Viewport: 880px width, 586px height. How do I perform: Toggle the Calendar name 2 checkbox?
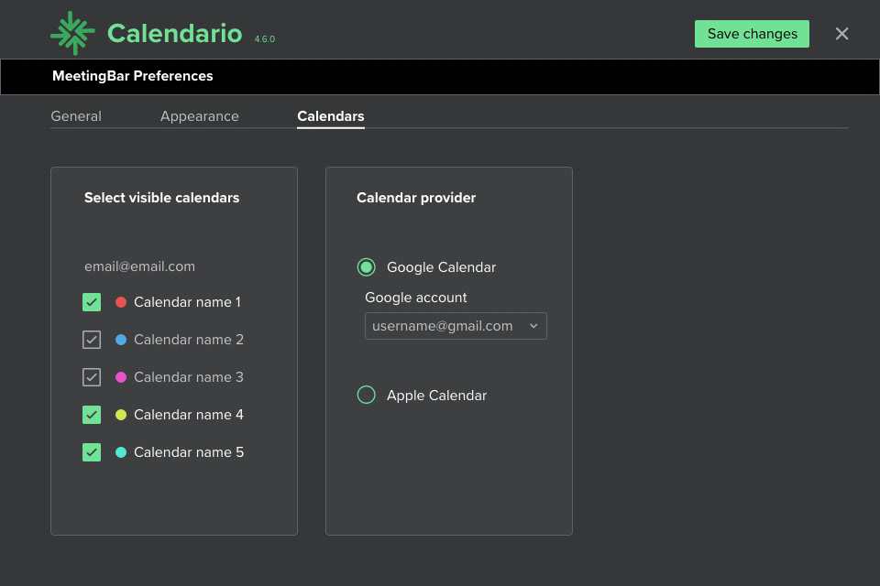tap(92, 340)
